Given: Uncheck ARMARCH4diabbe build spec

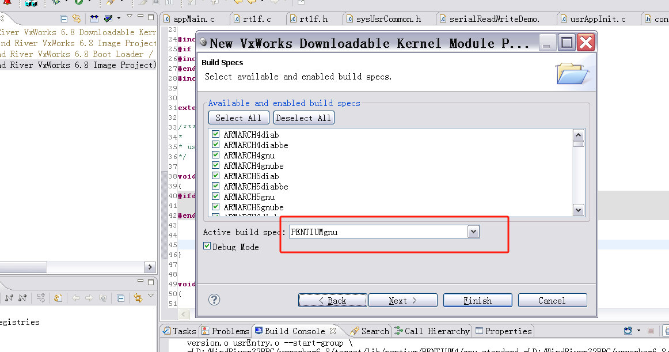Looking at the screenshot, I should click(x=216, y=145).
